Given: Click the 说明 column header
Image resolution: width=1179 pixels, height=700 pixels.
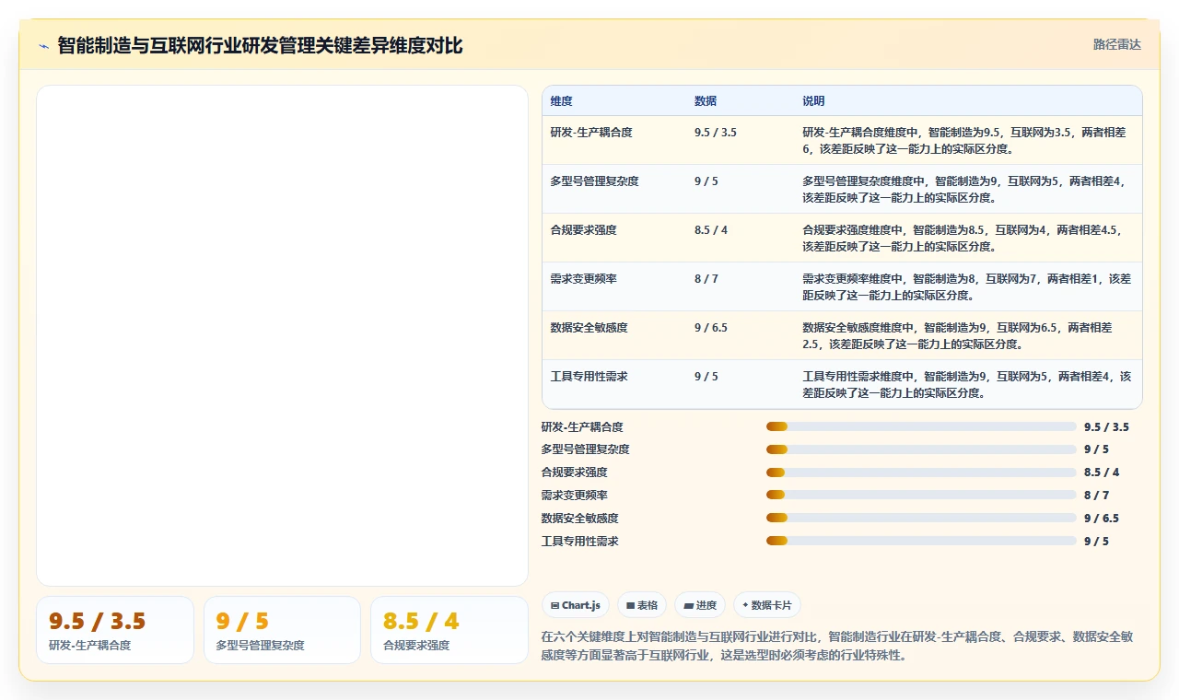Looking at the screenshot, I should click(813, 100).
